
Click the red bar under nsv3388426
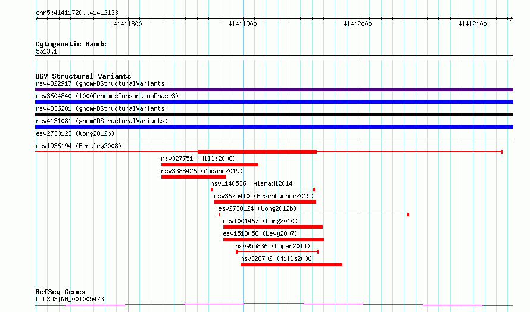(x=194, y=177)
